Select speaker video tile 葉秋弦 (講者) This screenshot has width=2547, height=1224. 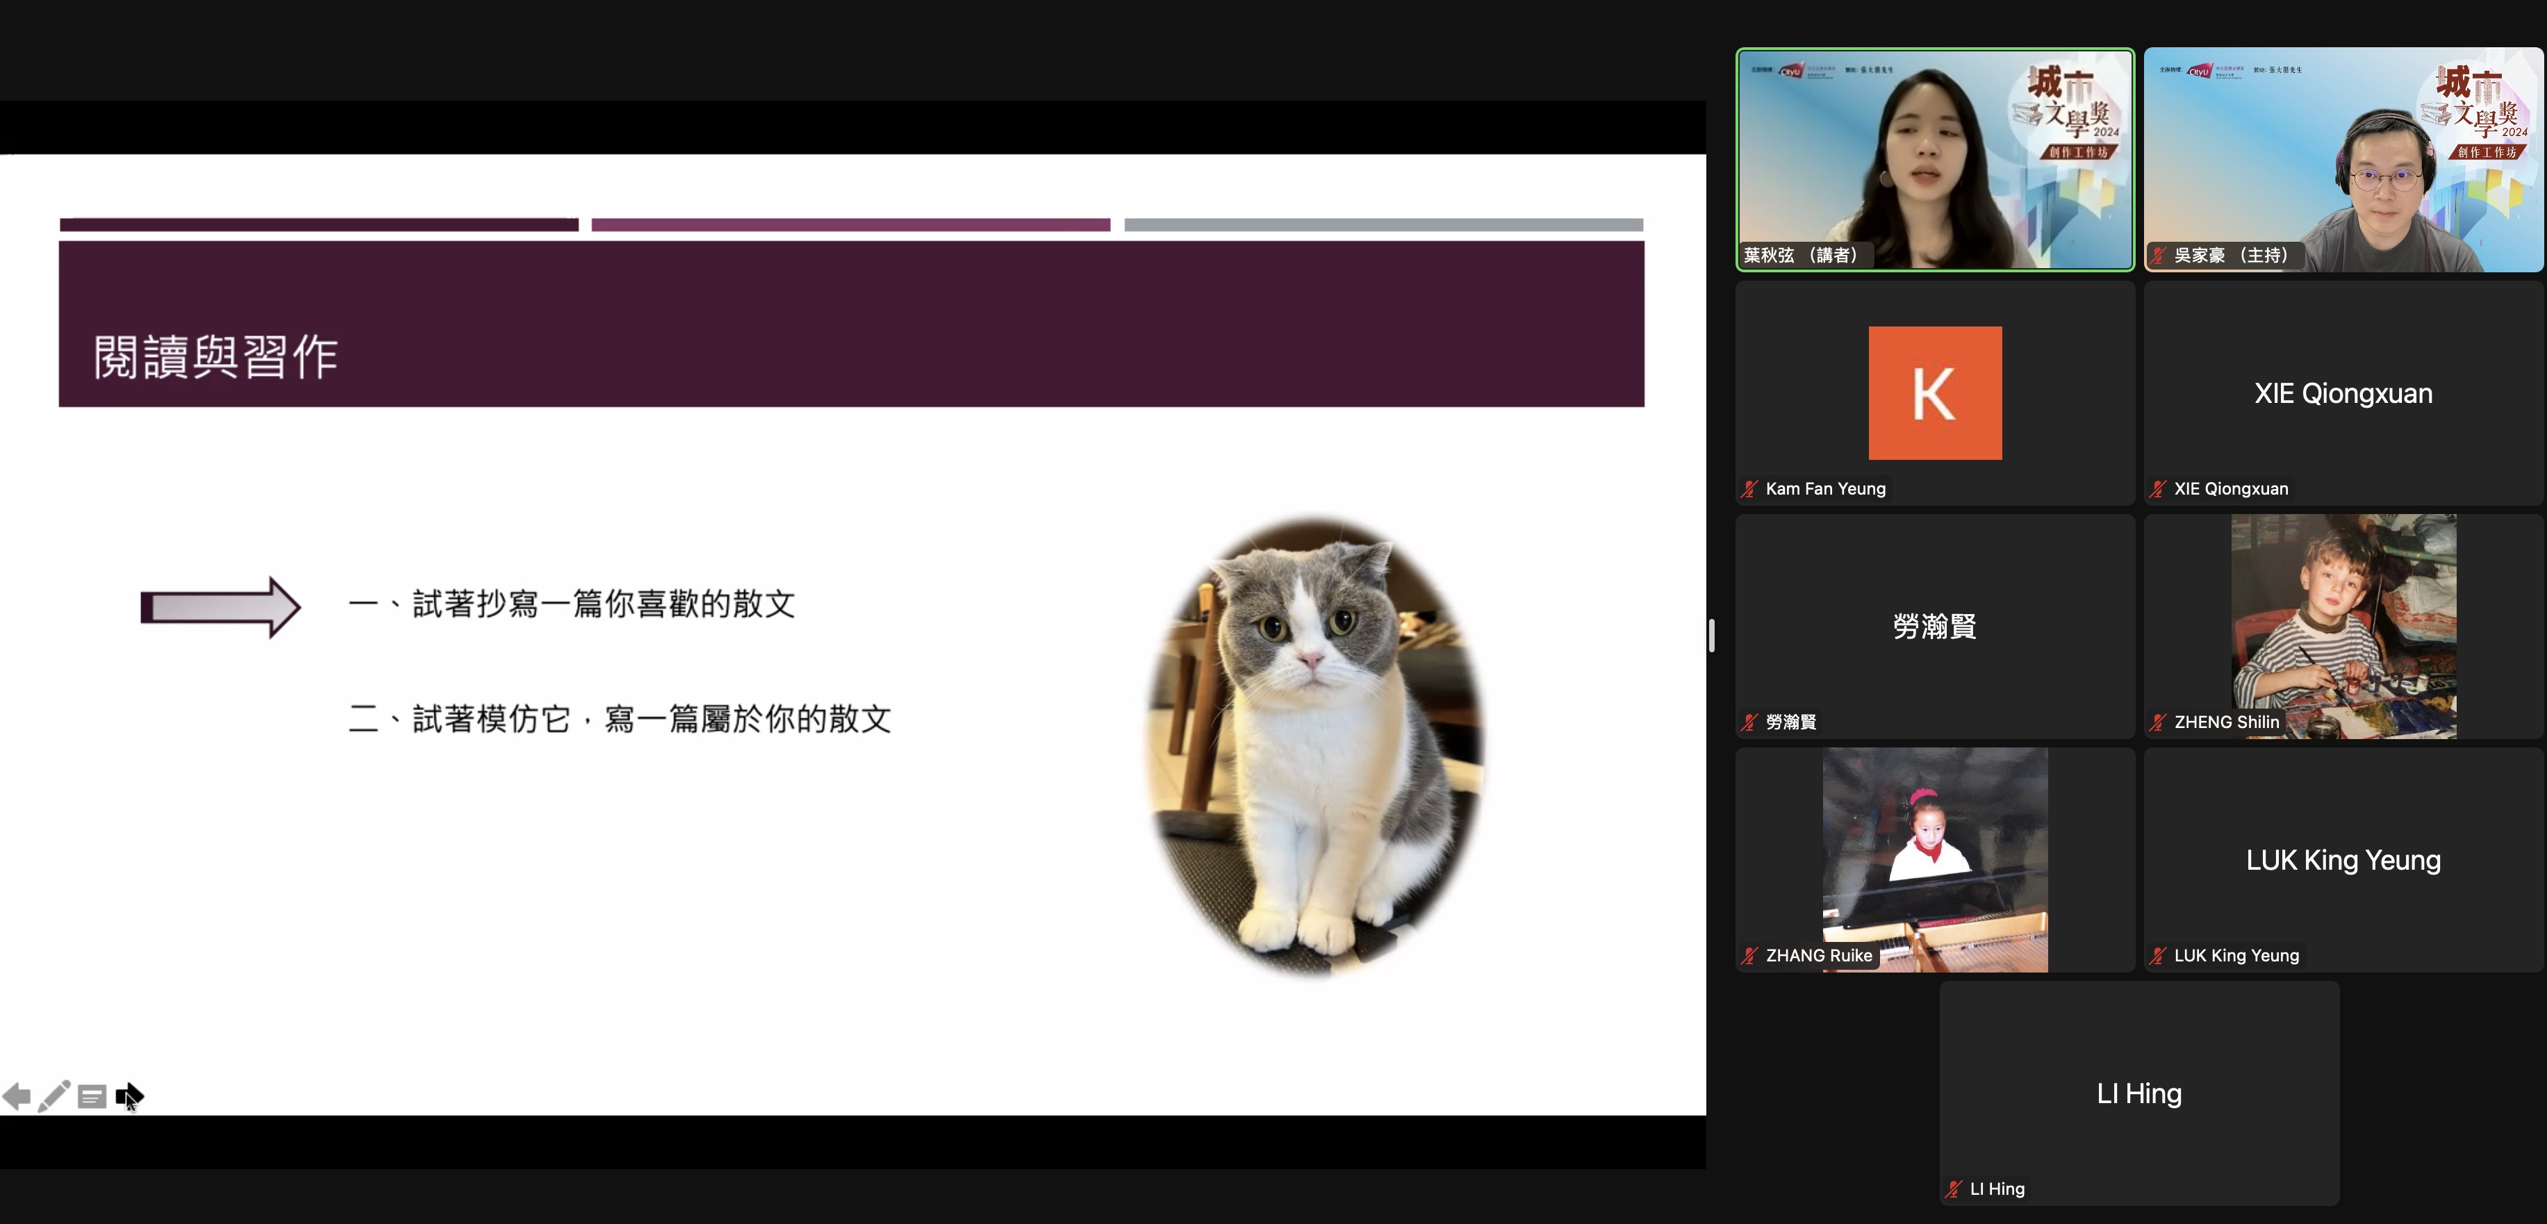[x=1934, y=158]
